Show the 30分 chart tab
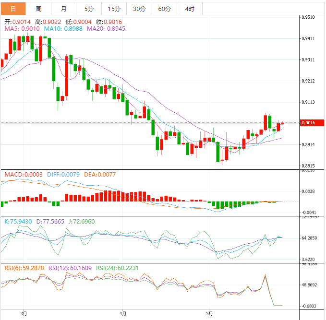This screenshot has height=320, width=326. (x=139, y=9)
